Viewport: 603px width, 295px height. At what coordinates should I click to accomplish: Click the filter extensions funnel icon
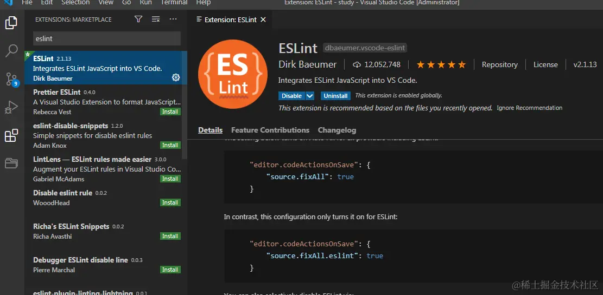138,19
